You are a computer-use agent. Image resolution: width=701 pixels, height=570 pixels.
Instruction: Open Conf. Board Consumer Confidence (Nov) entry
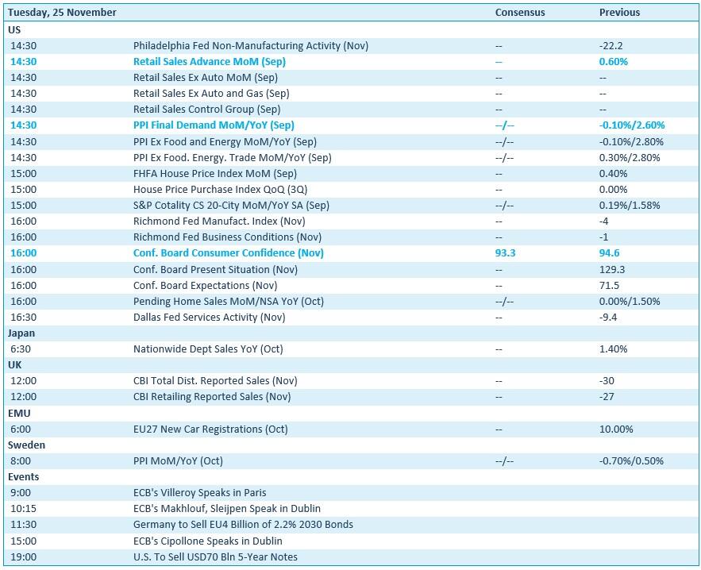click(228, 253)
